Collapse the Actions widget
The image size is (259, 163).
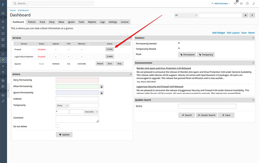point(131,74)
